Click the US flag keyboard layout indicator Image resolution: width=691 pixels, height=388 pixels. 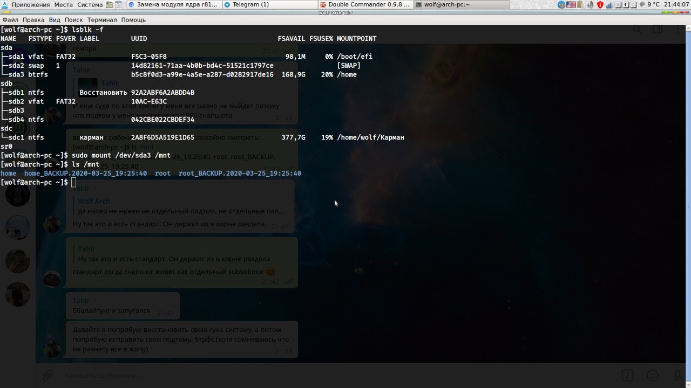click(571, 5)
